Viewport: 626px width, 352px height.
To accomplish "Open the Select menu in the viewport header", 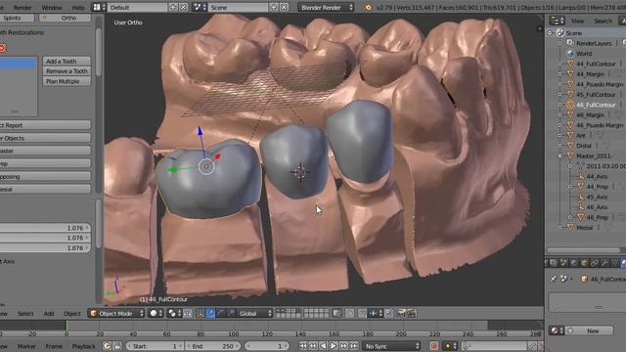I will (25, 314).
